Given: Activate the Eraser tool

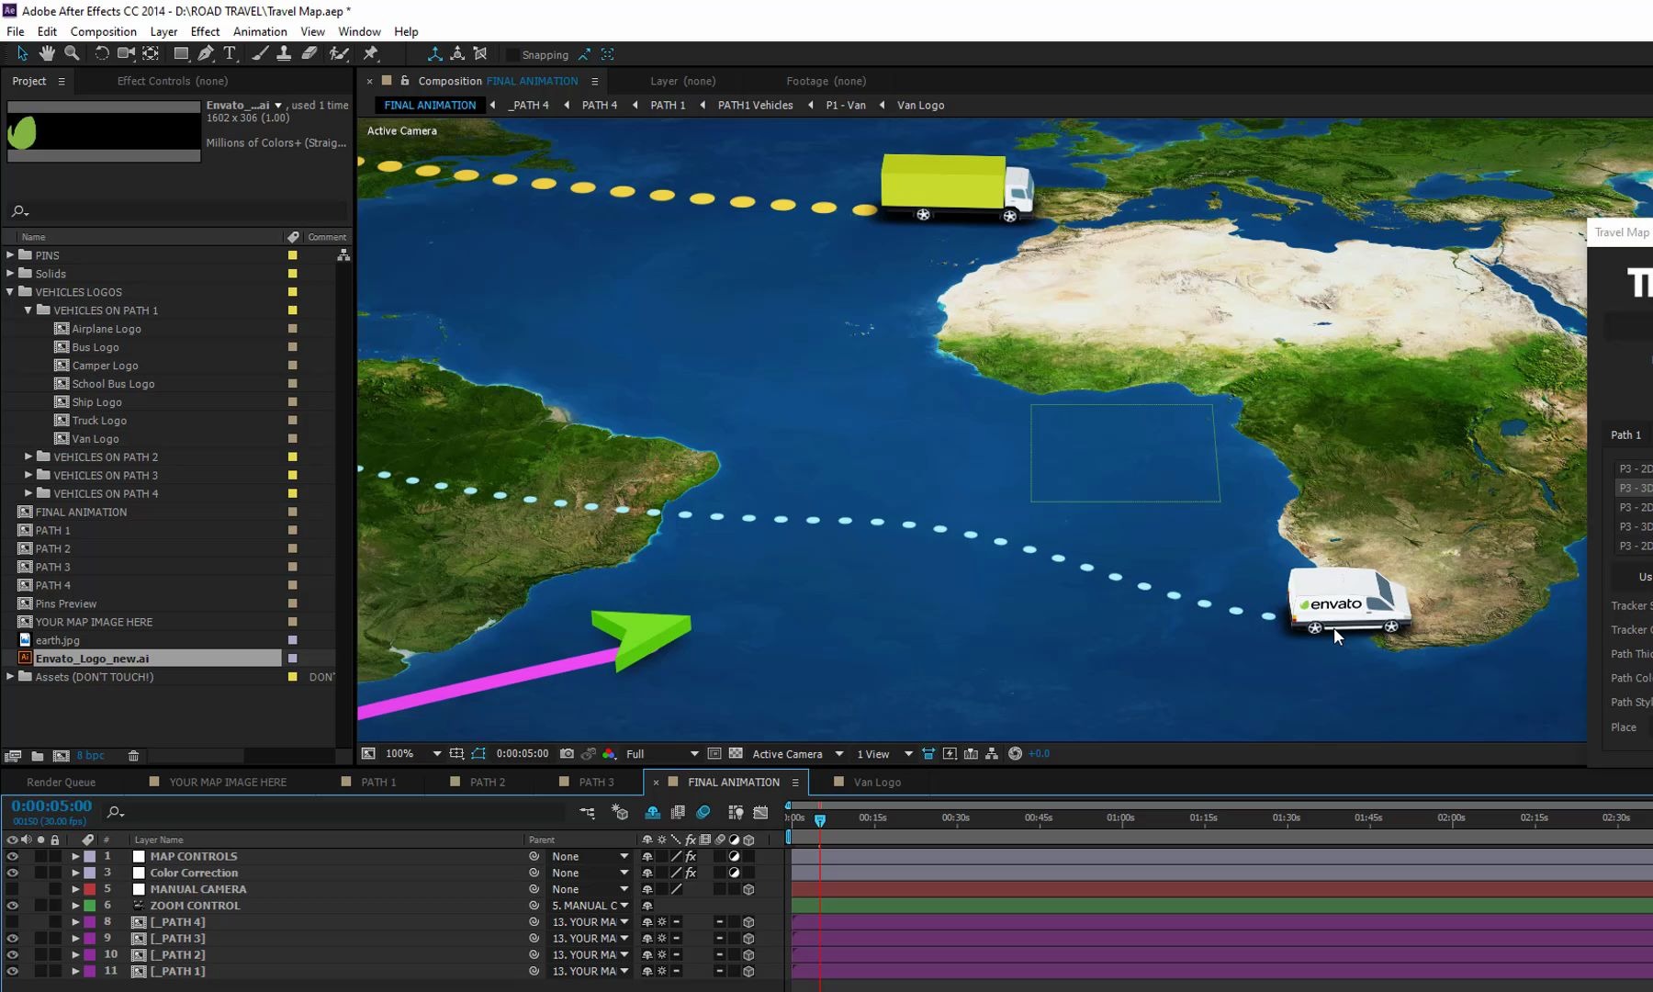Looking at the screenshot, I should (x=309, y=54).
